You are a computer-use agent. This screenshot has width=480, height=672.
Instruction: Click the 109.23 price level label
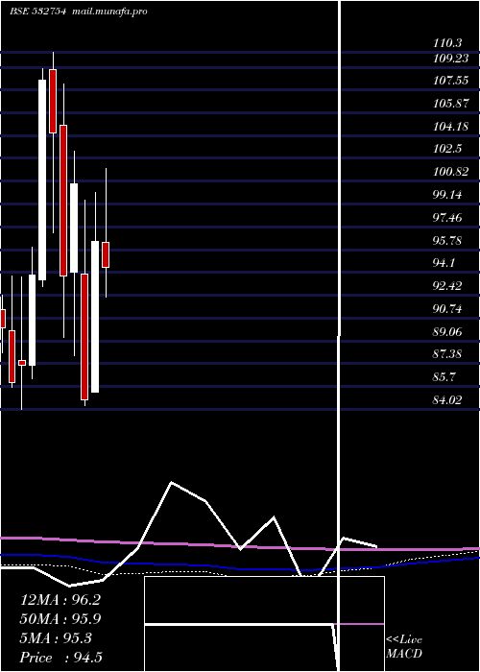pos(450,60)
